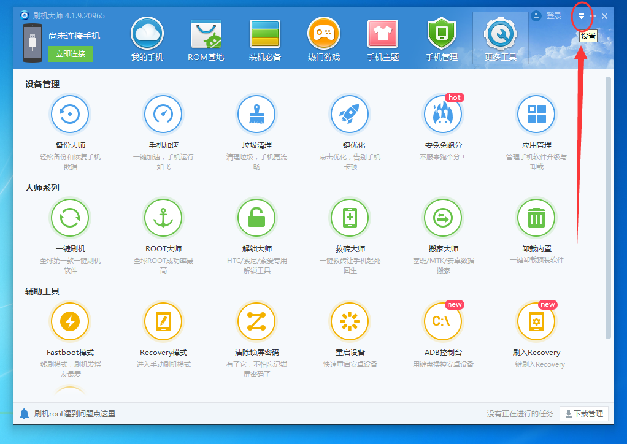Switch to the 我的手机 tab

[x=147, y=38]
